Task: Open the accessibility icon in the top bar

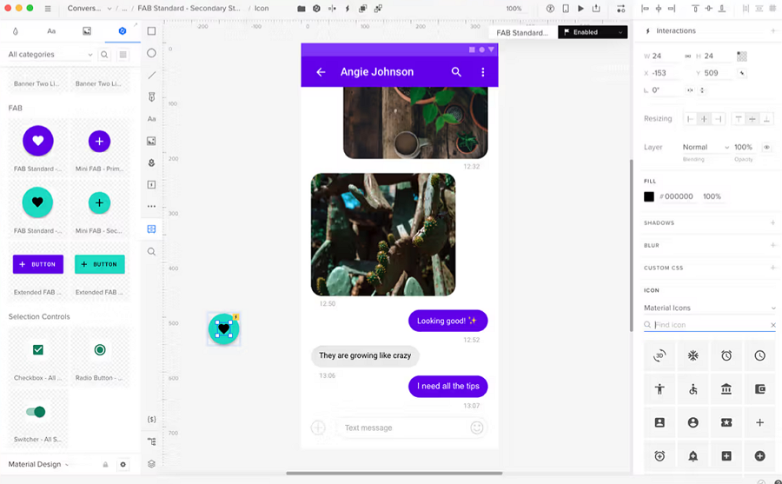Action: pyautogui.click(x=550, y=9)
